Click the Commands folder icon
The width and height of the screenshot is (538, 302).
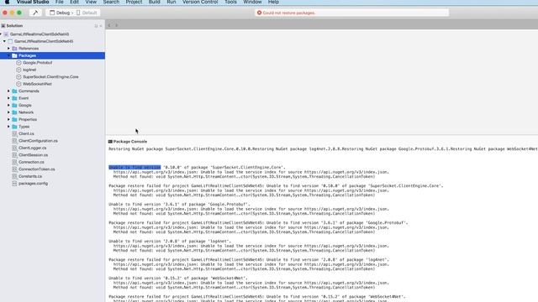(x=14, y=91)
